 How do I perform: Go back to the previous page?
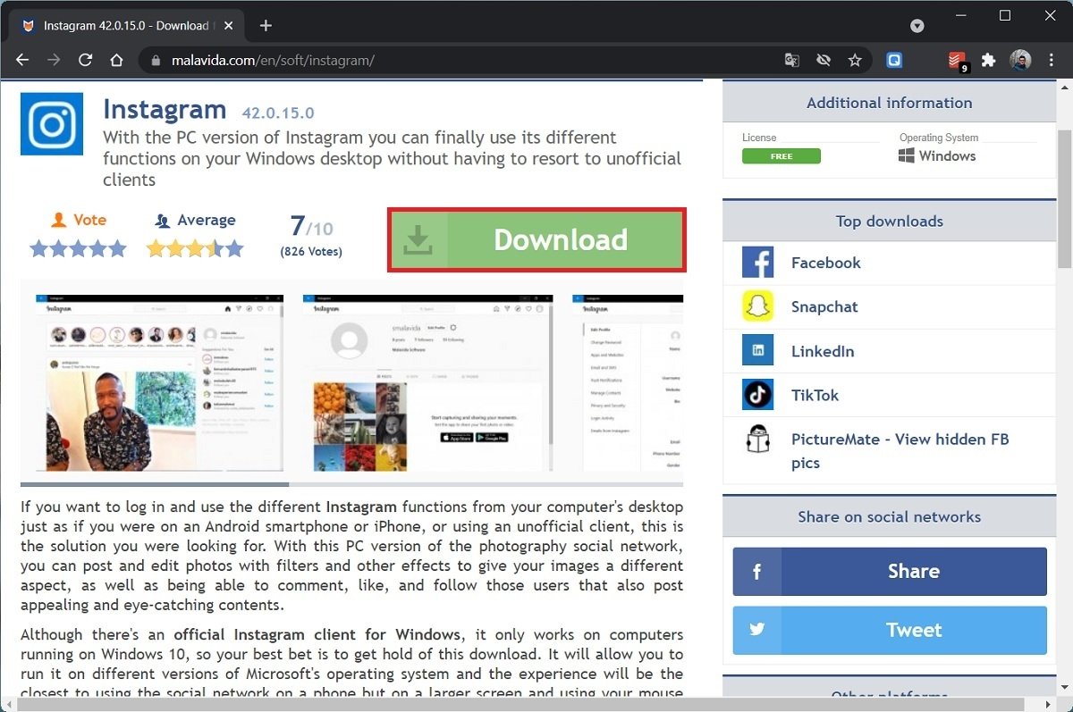tap(22, 60)
